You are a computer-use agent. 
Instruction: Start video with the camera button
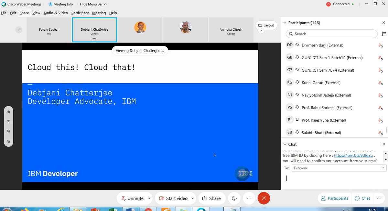tap(173, 198)
